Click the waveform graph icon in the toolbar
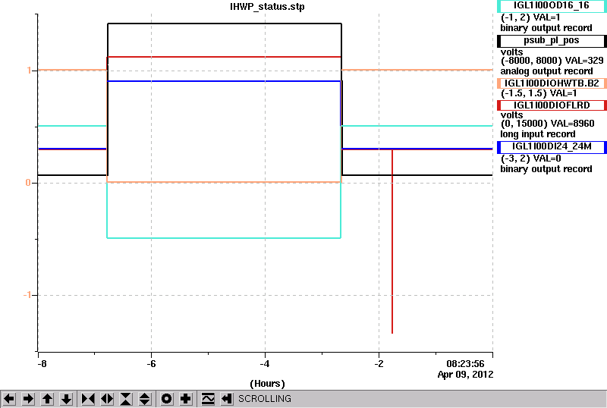The height and width of the screenshot is (408, 607). 208,399
